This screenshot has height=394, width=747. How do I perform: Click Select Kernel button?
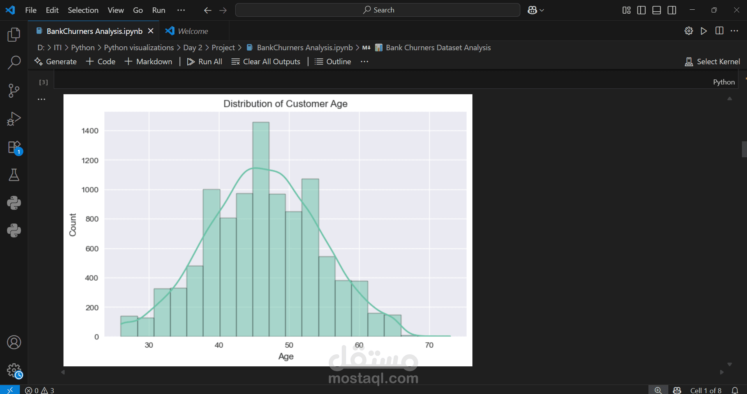click(x=712, y=62)
